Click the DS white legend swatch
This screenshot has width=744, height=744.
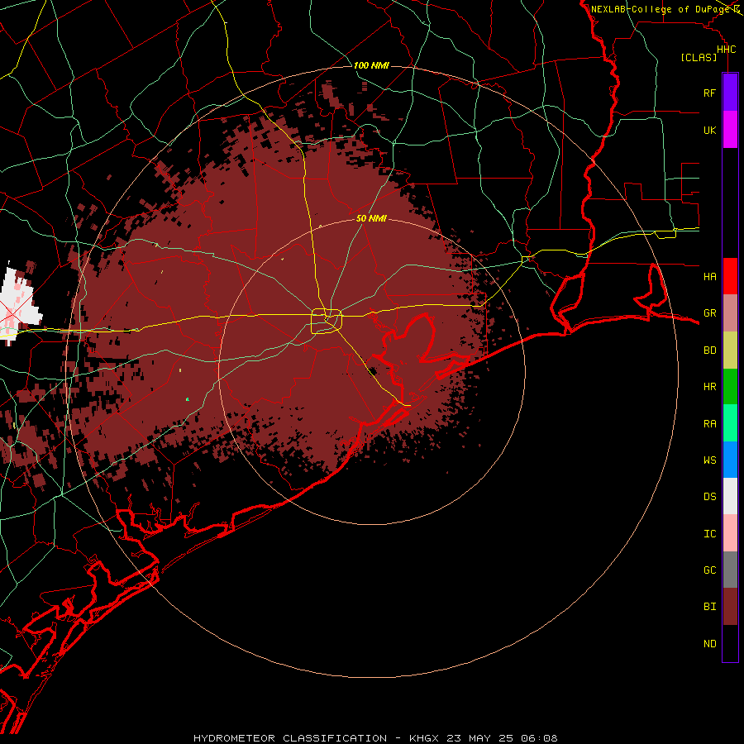730,496
